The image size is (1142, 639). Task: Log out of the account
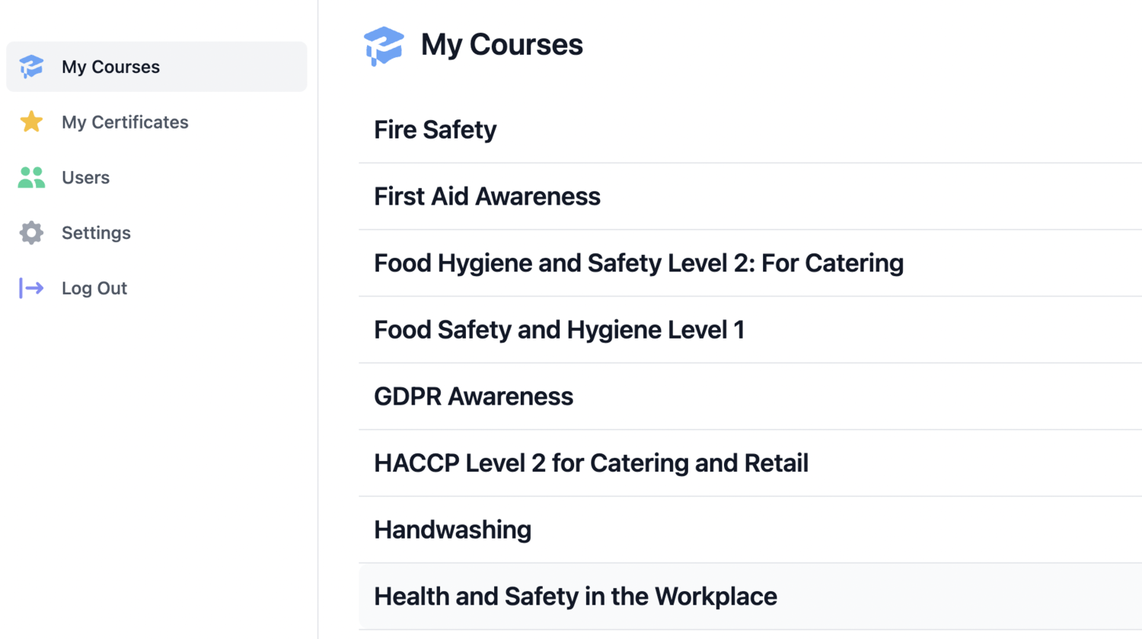pos(94,288)
